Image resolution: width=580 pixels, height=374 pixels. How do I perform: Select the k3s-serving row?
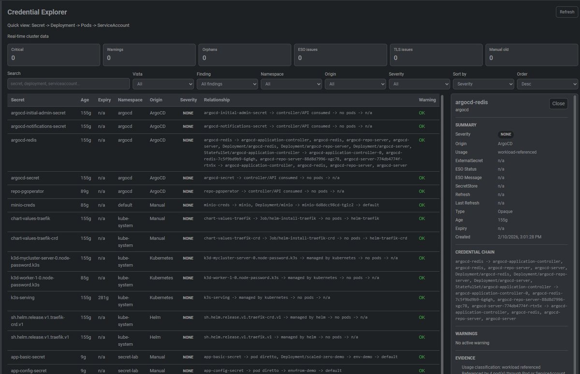click(224, 301)
